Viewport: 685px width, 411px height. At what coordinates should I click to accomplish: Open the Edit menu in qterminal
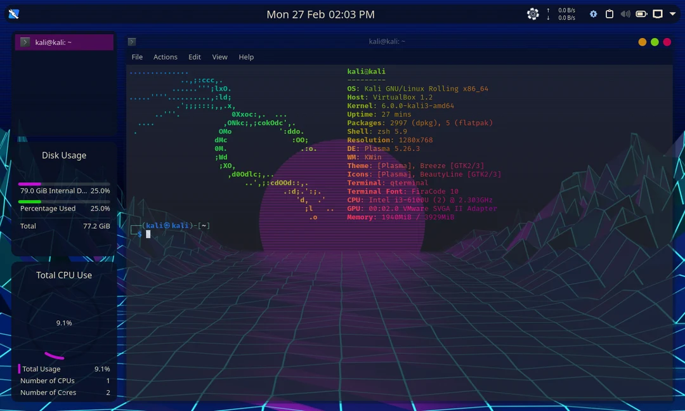195,57
